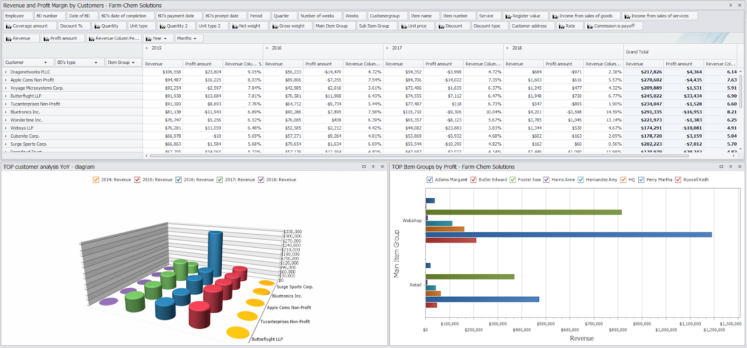Image resolution: width=747 pixels, height=348 pixels.
Task: Click filter icon on 2015 Revenue Colu... header
Action: (x=260, y=64)
